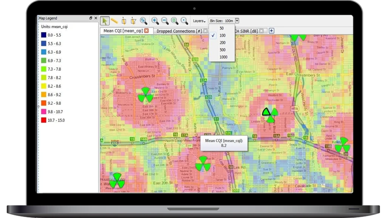Switch to the Dropped Connections tab
Viewport: 387px width, 218px height.
(180, 31)
